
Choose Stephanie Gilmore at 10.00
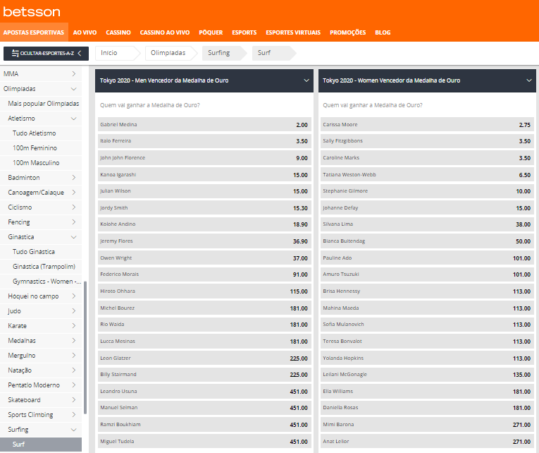[x=427, y=191]
